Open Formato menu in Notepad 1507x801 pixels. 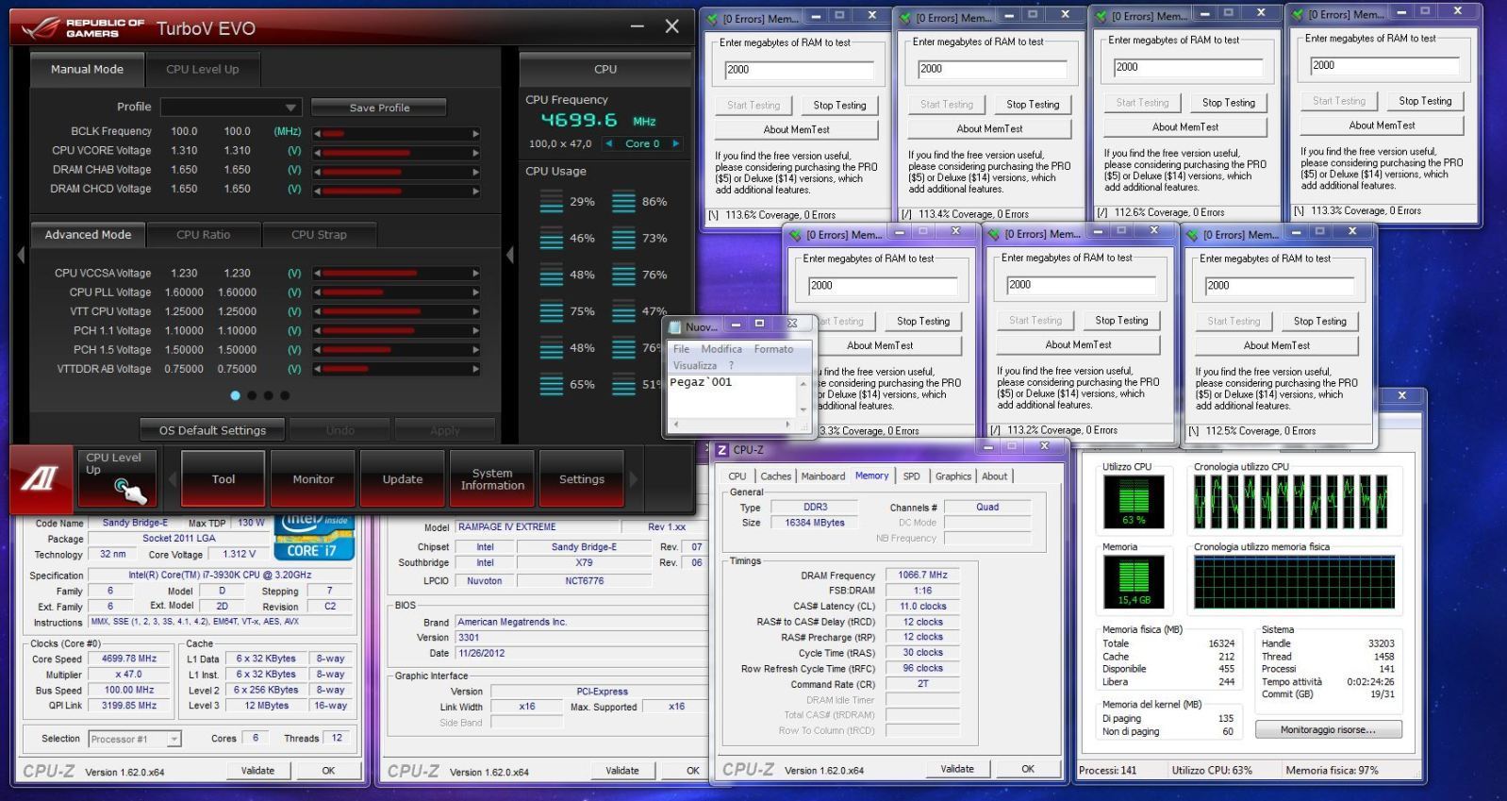pyautogui.click(x=773, y=349)
